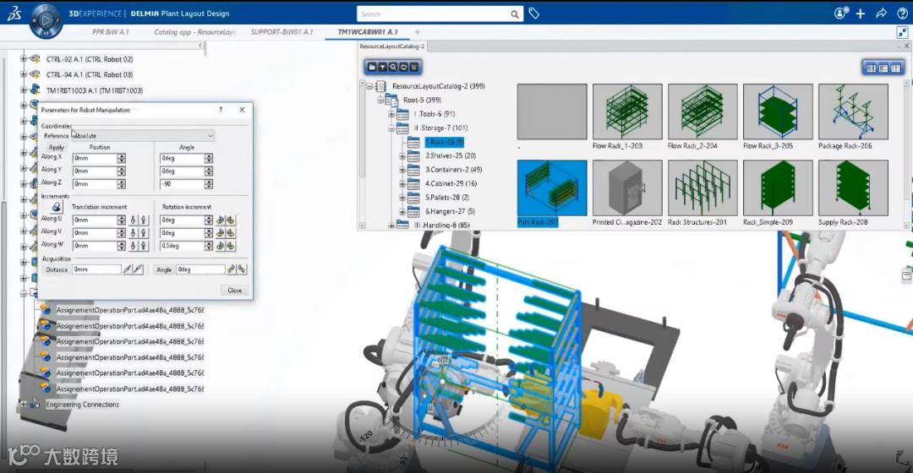Open the user profile icon

point(840,13)
